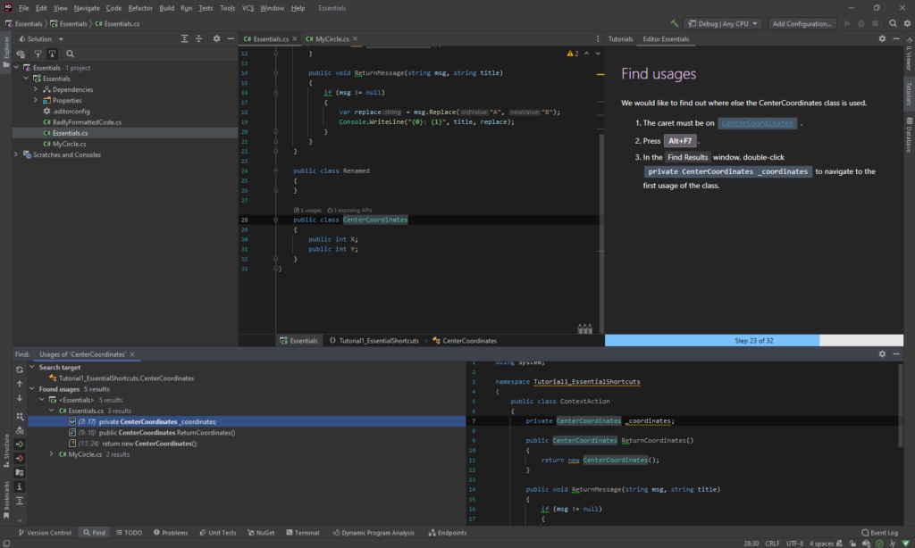Select BadlyFormattedCode.cs in the solution tree

[x=87, y=121]
